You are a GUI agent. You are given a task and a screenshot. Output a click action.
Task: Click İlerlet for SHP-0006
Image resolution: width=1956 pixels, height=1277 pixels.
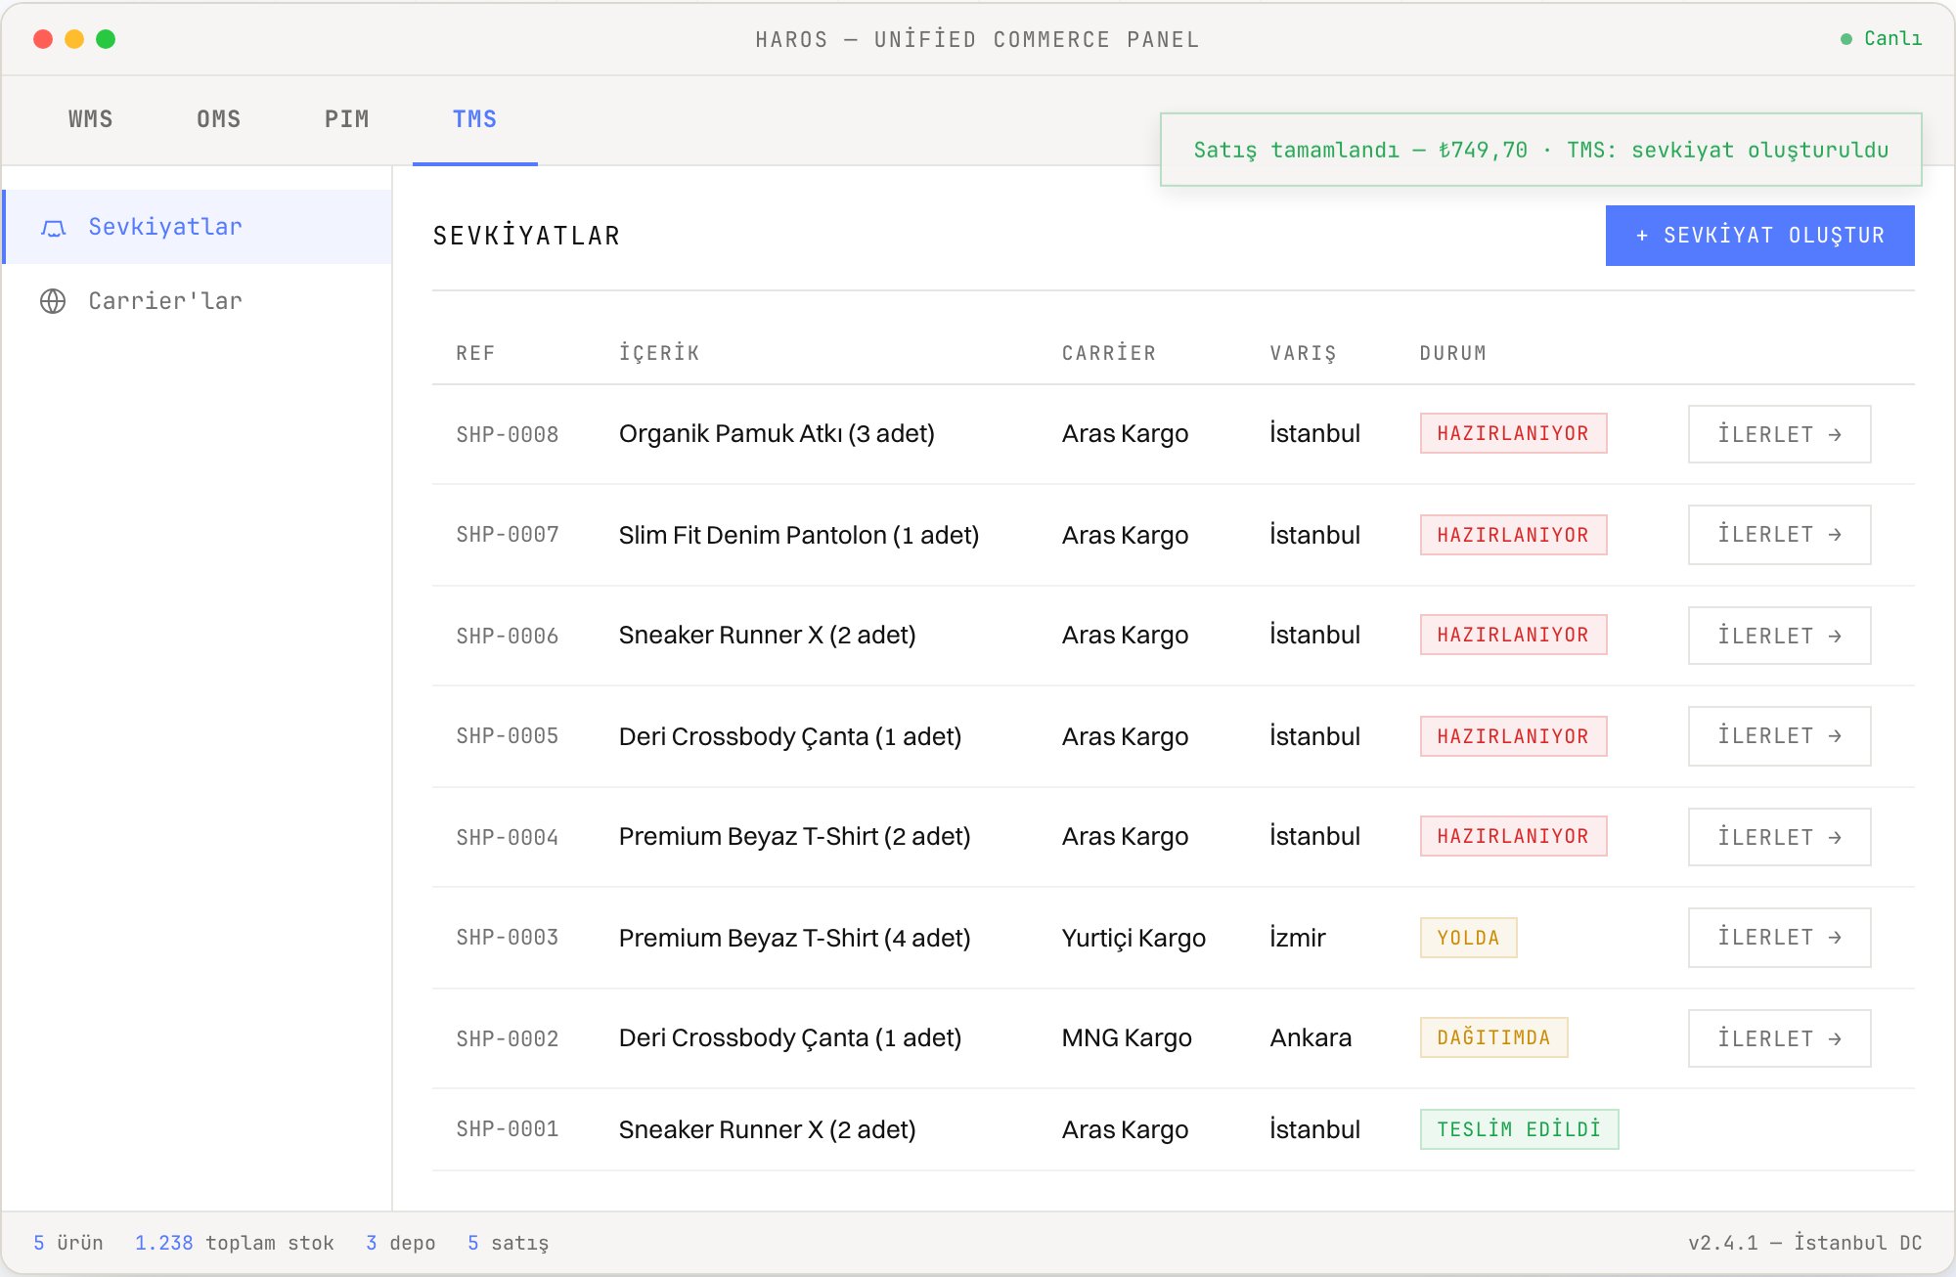[1779, 636]
